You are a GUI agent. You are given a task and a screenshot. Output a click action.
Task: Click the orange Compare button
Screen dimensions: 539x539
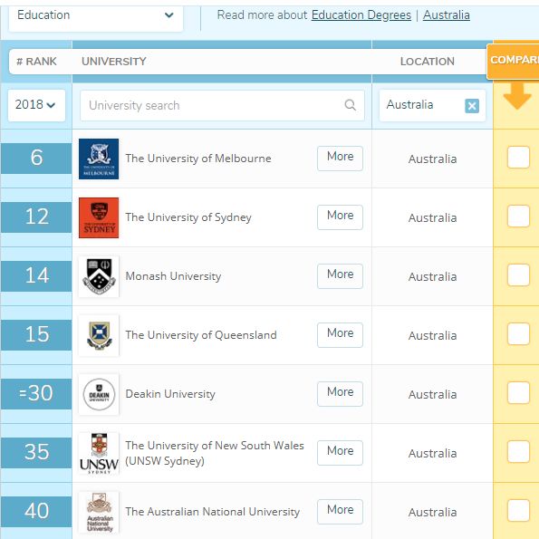[x=513, y=62]
